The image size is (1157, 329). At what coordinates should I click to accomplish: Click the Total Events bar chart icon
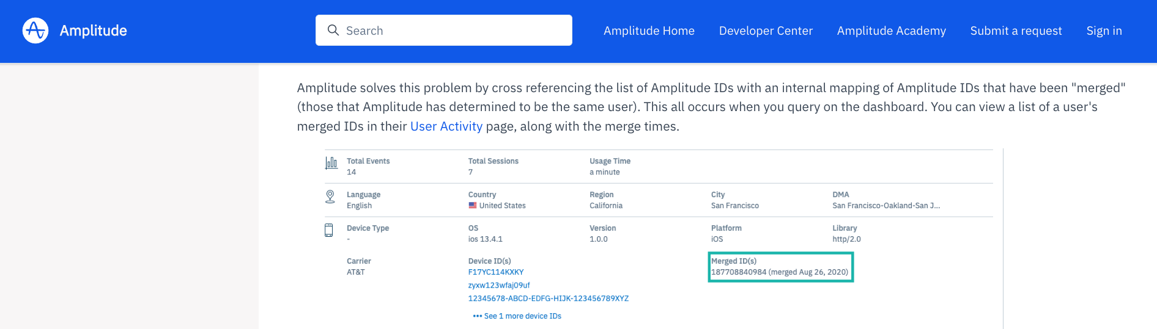(331, 163)
